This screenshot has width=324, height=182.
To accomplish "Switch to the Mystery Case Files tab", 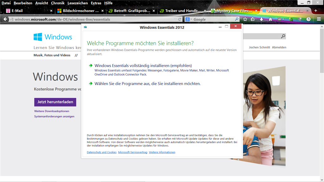I will tap(234, 11).
